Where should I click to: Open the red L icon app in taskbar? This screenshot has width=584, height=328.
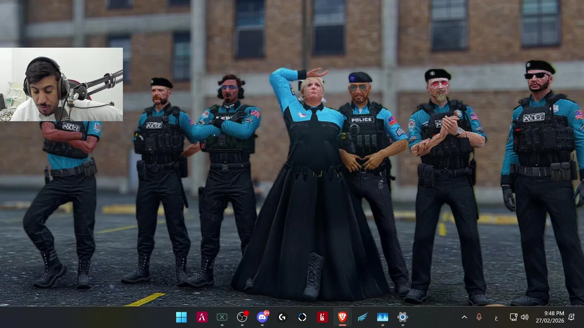pyautogui.click(x=323, y=317)
